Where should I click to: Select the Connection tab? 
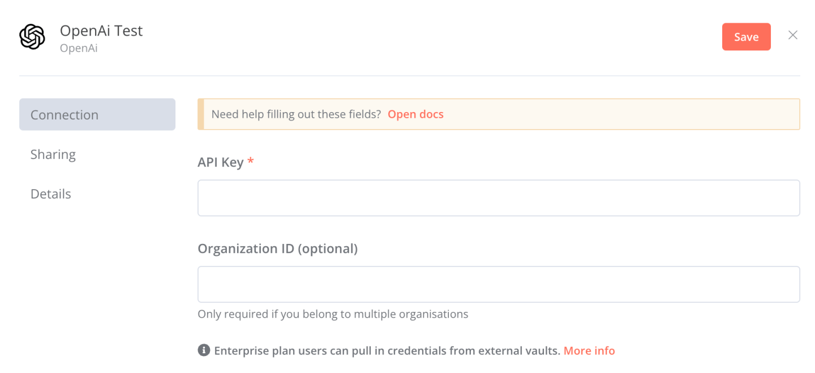pos(64,114)
